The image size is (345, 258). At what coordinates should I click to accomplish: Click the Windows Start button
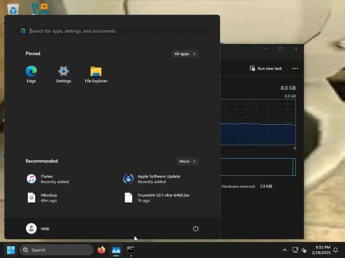[11, 250]
